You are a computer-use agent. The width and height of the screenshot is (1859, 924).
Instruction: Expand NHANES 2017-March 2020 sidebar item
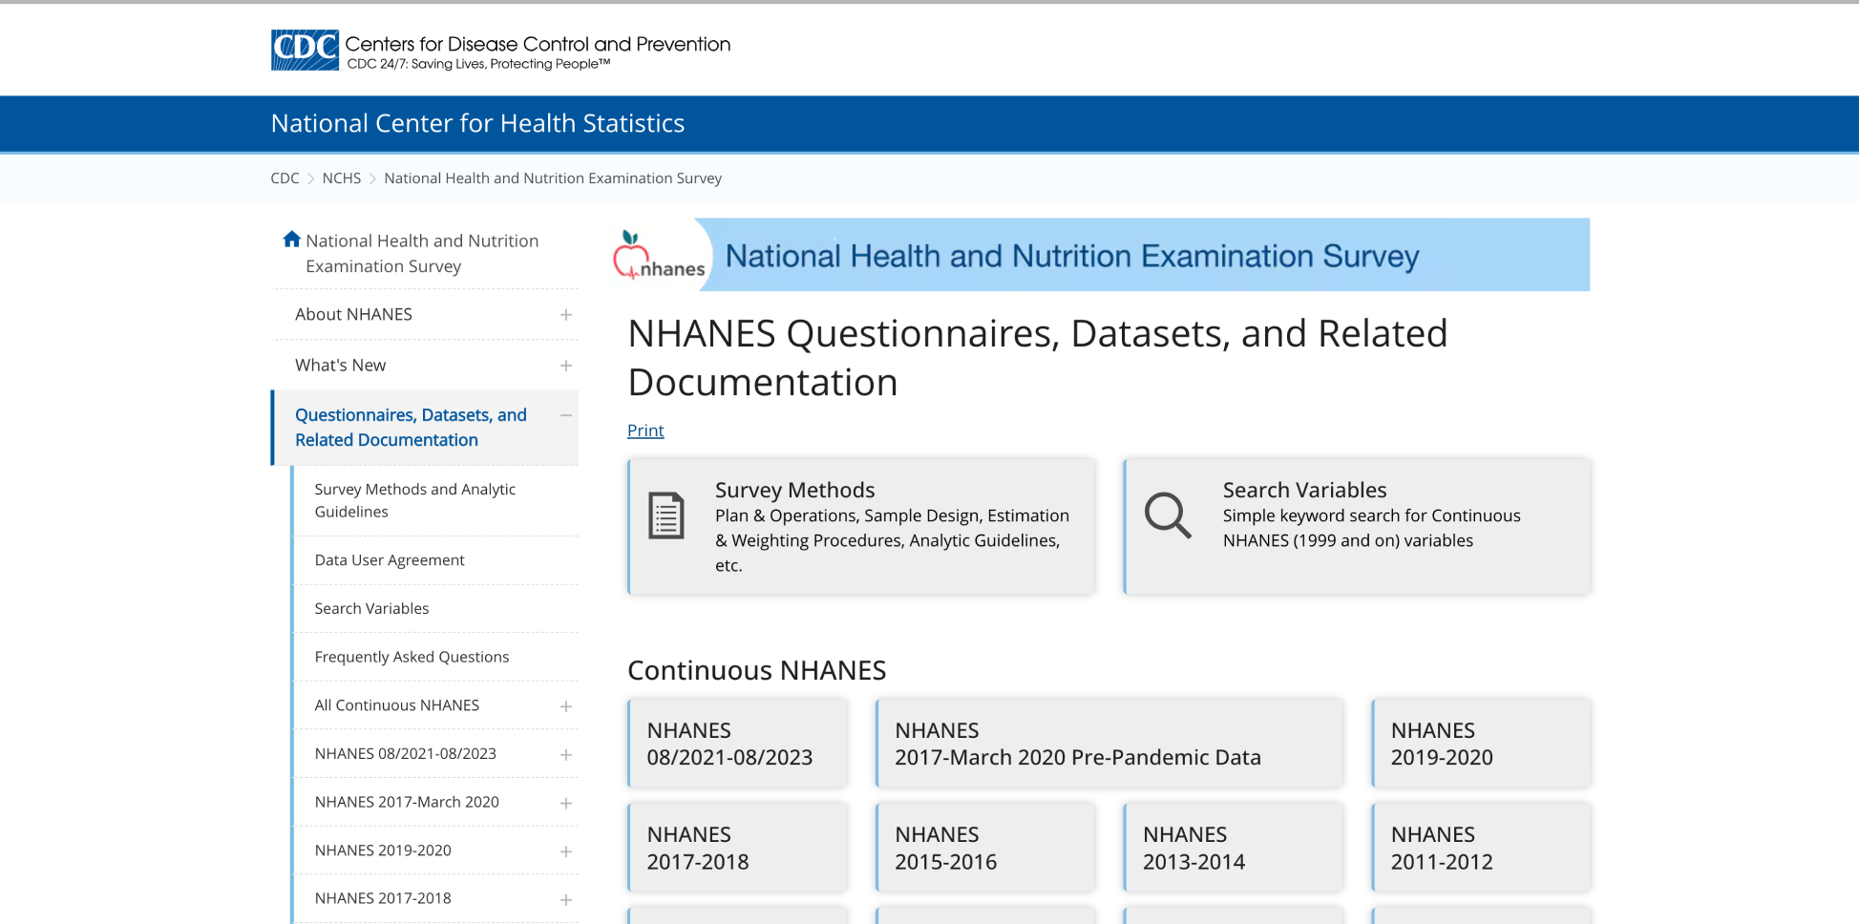pyautogui.click(x=566, y=804)
